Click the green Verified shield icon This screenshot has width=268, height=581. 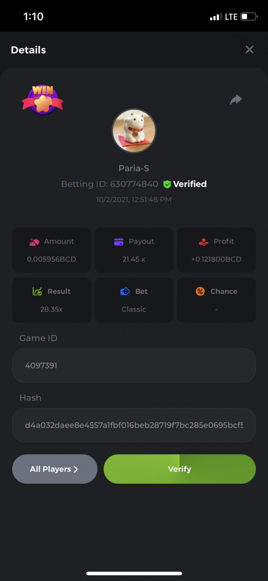coord(167,184)
